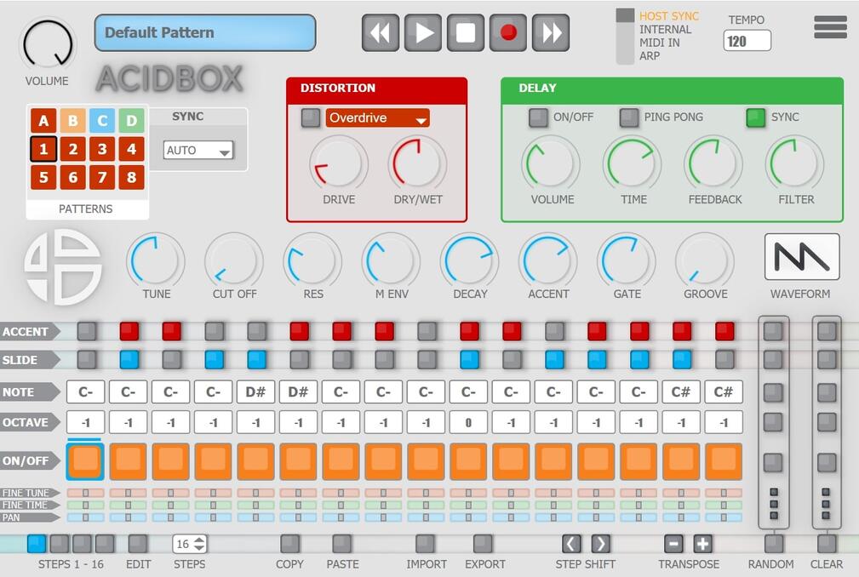Click the Import pattern icon
The image size is (859, 577).
427,545
